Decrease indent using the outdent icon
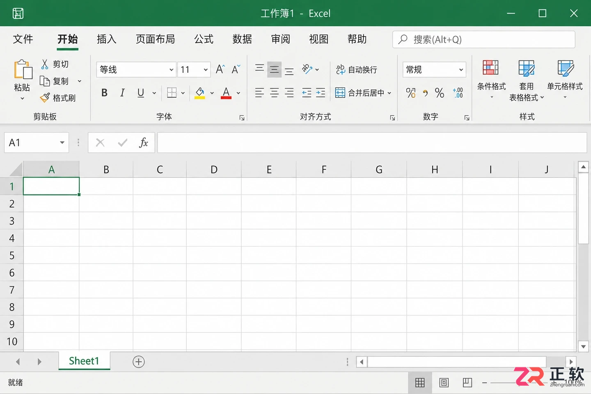The height and width of the screenshot is (394, 591). pos(307,93)
